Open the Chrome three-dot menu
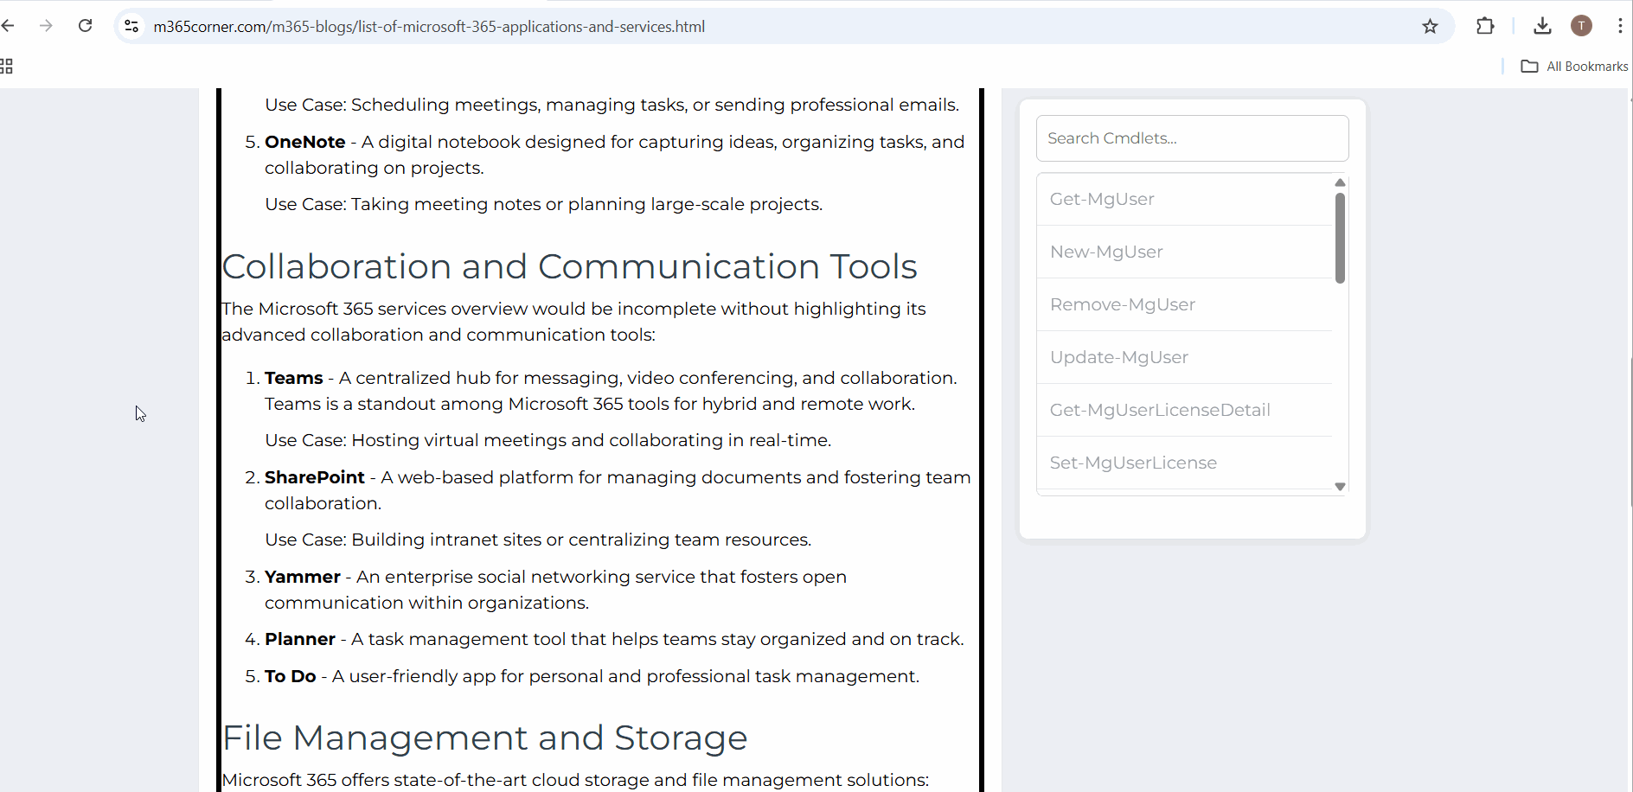The image size is (1633, 792). pos(1619,26)
